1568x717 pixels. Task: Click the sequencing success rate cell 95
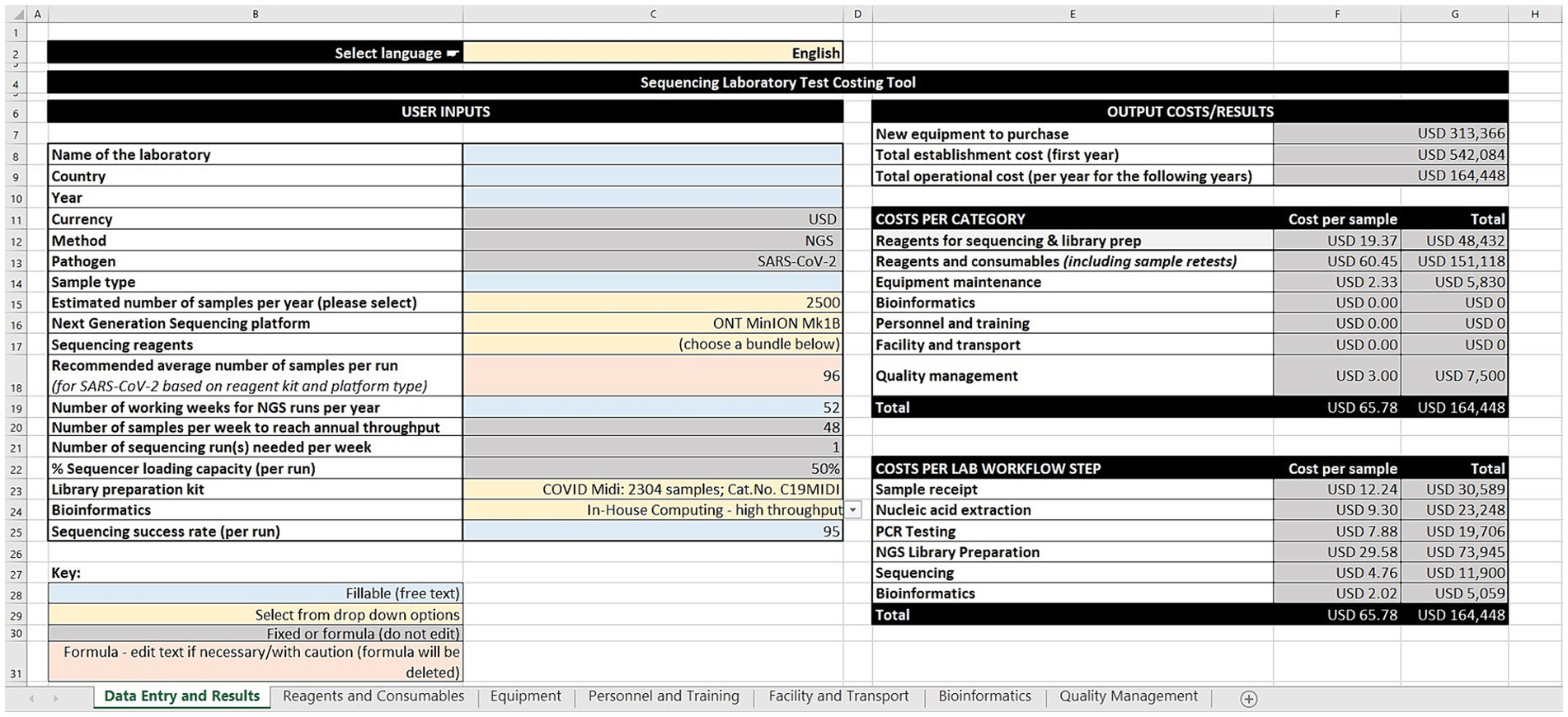653,532
